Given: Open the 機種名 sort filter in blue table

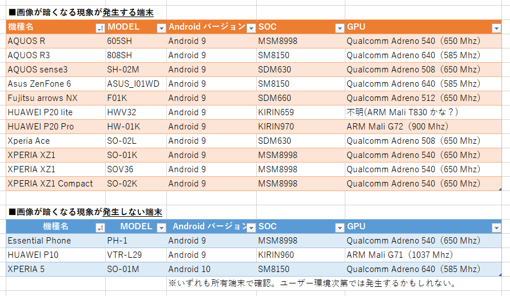Looking at the screenshot, I should tap(100, 228).
